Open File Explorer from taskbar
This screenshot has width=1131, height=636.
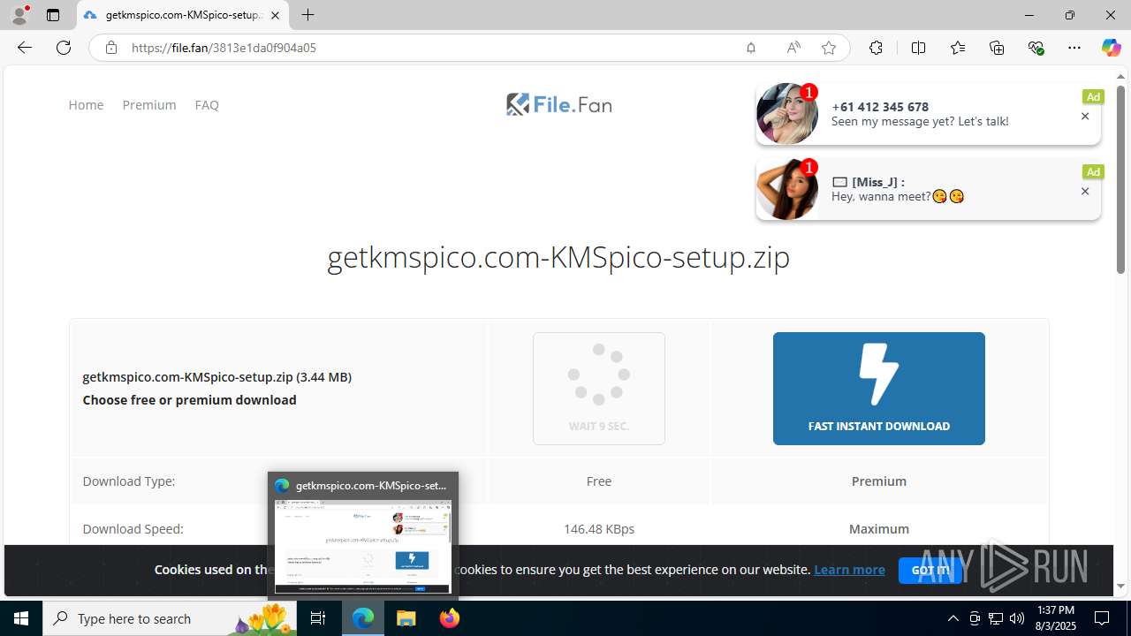coord(406,618)
